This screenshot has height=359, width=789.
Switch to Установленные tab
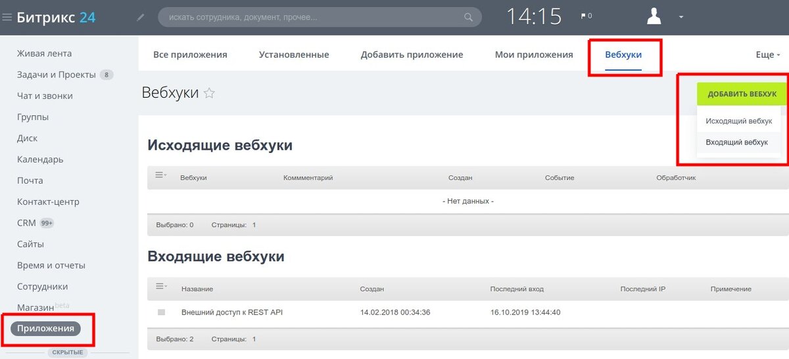coord(294,55)
